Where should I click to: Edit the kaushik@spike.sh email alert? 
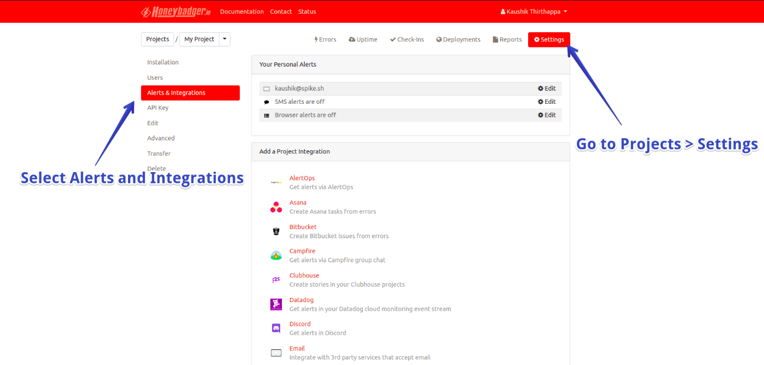tap(547, 89)
